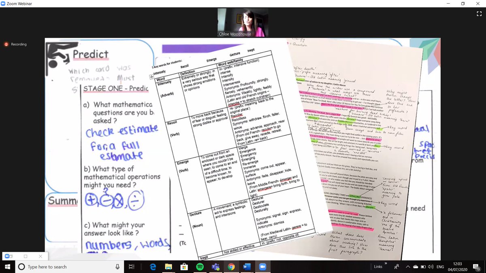Open File Explorer from the taskbar

pos(169,267)
